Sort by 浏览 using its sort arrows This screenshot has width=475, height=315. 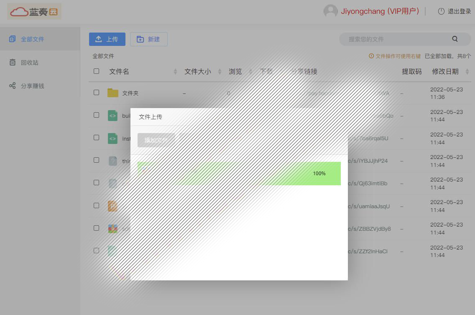250,72
